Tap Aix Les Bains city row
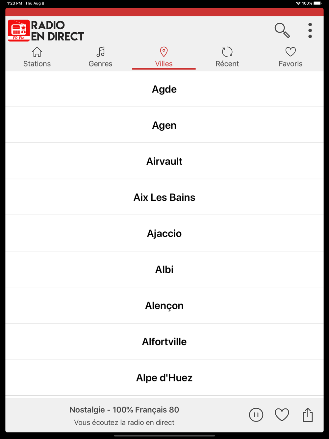329x439 pixels. coord(164,197)
